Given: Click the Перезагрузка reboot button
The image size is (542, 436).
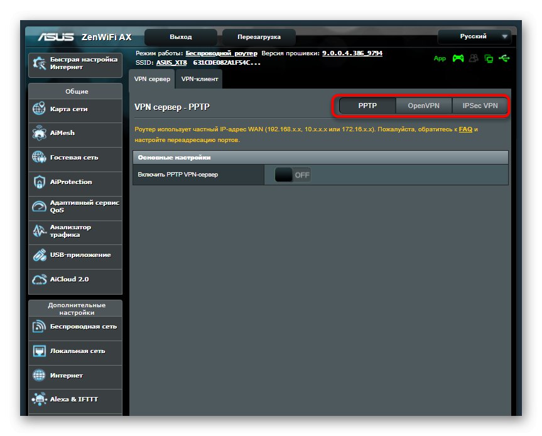Looking at the screenshot, I should [x=259, y=37].
